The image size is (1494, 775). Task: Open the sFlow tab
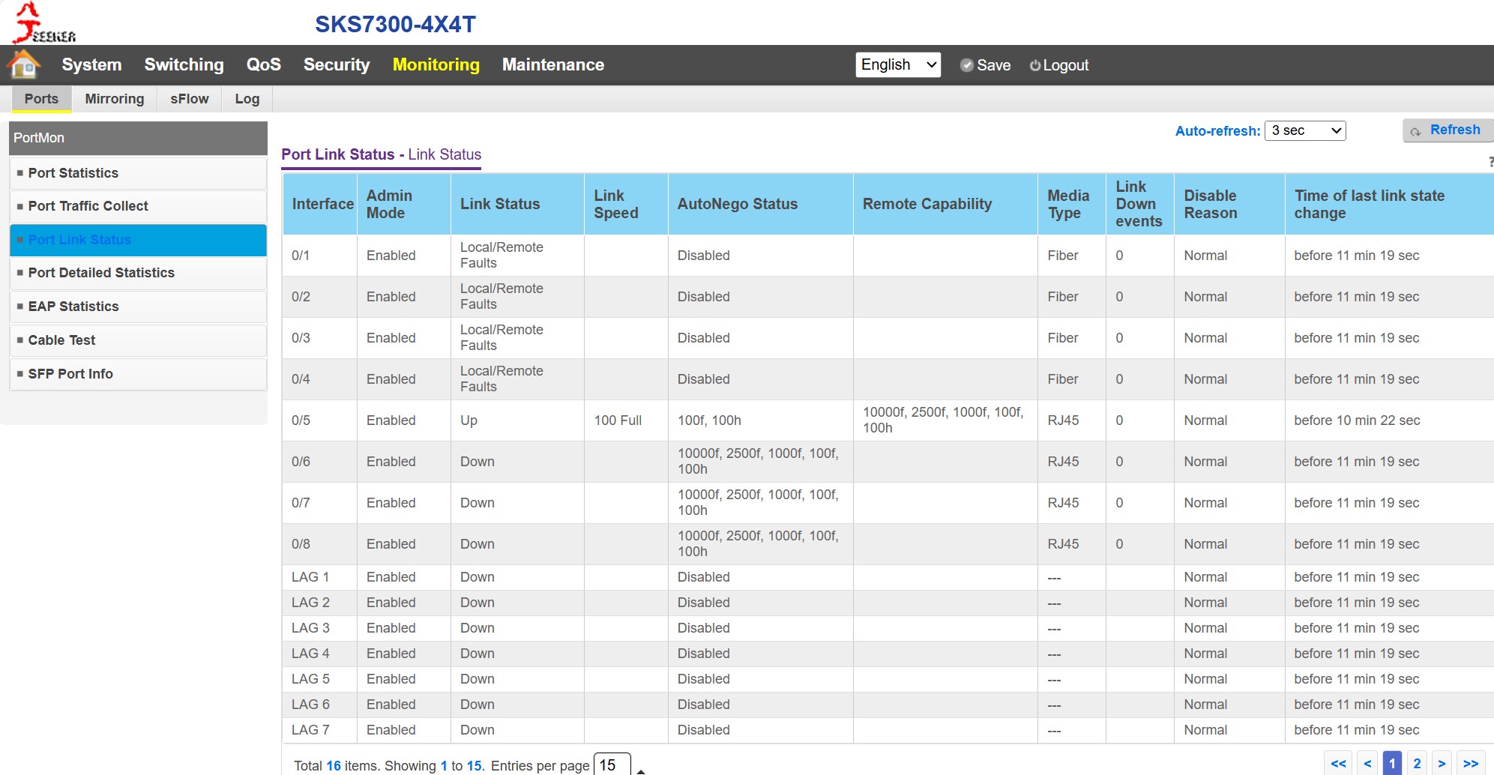(189, 99)
